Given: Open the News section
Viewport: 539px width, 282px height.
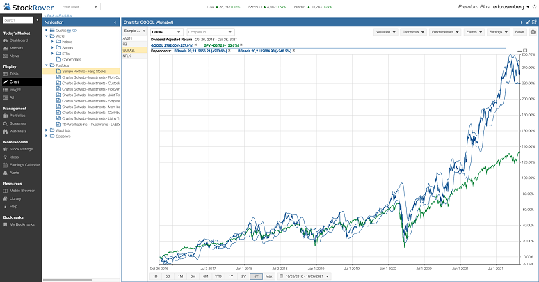Looking at the screenshot, I should [x=11, y=56].
